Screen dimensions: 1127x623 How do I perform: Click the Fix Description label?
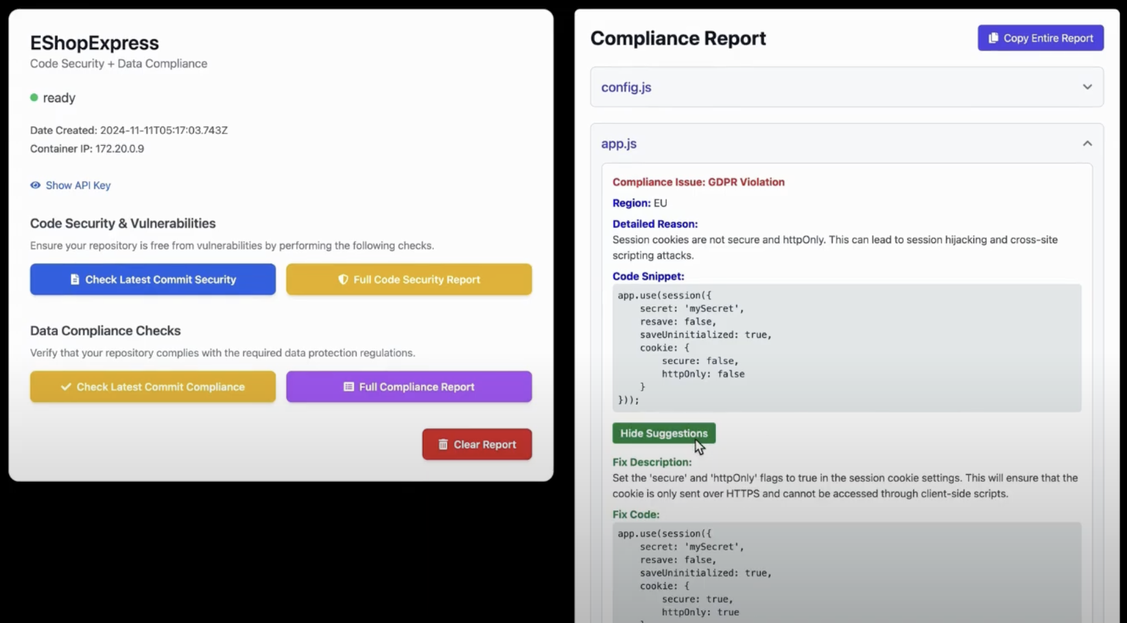(x=652, y=462)
